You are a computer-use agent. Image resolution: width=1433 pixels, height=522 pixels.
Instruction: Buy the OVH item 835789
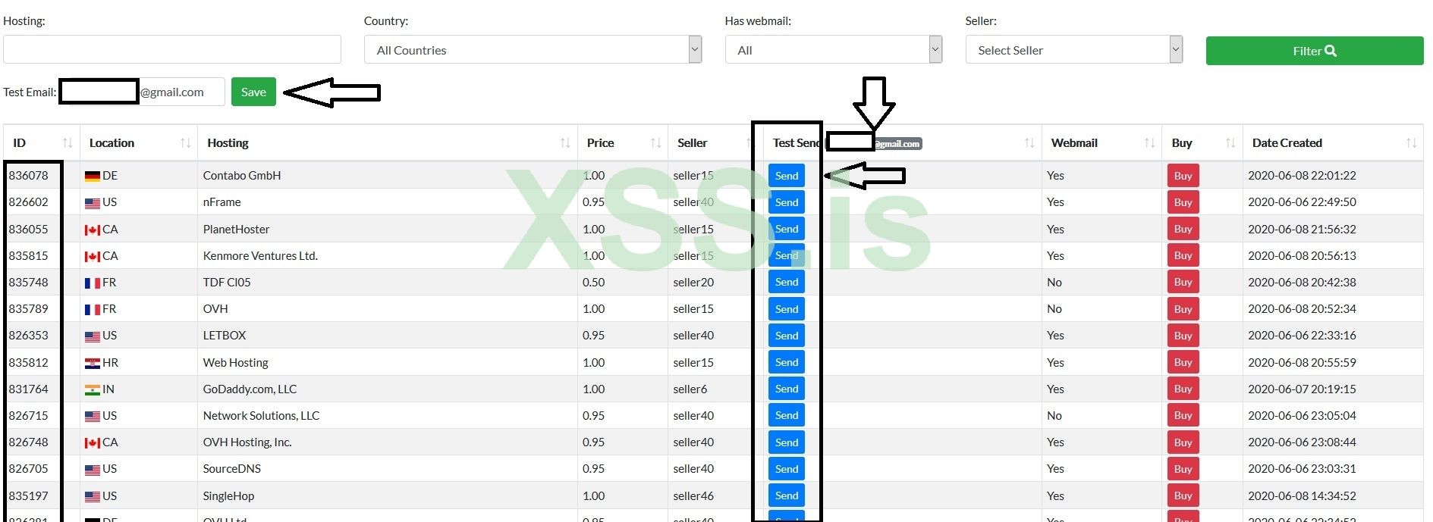point(1183,309)
